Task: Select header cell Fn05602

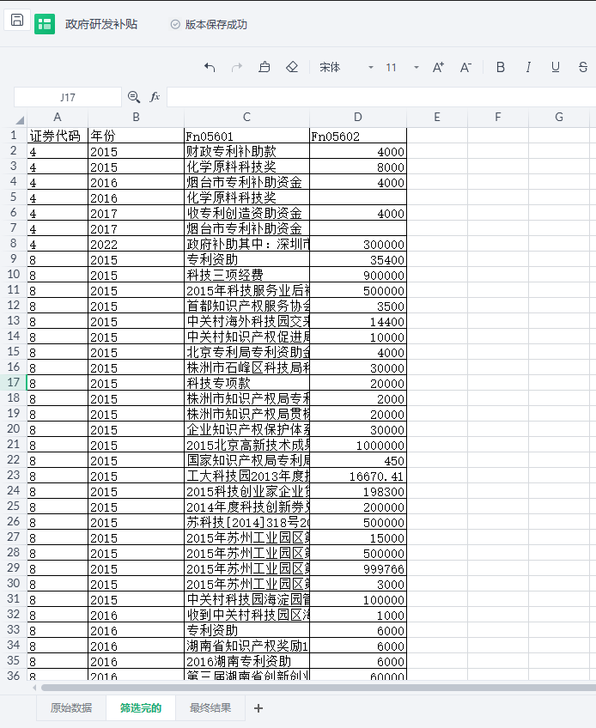Action: click(x=358, y=136)
